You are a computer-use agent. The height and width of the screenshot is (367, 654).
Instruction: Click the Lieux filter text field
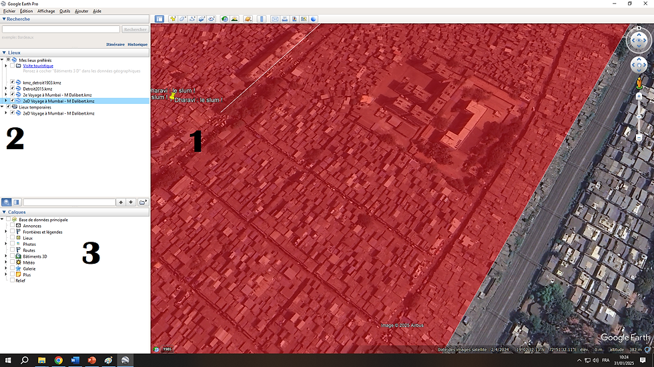coord(69,202)
